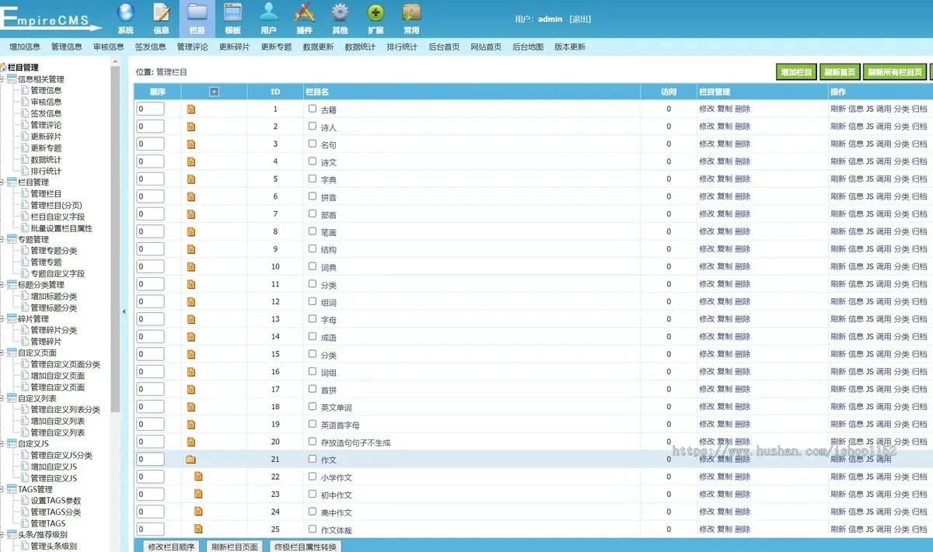The height and width of the screenshot is (552, 933).
Task: Click the 刷新首页 button
Action: point(840,72)
